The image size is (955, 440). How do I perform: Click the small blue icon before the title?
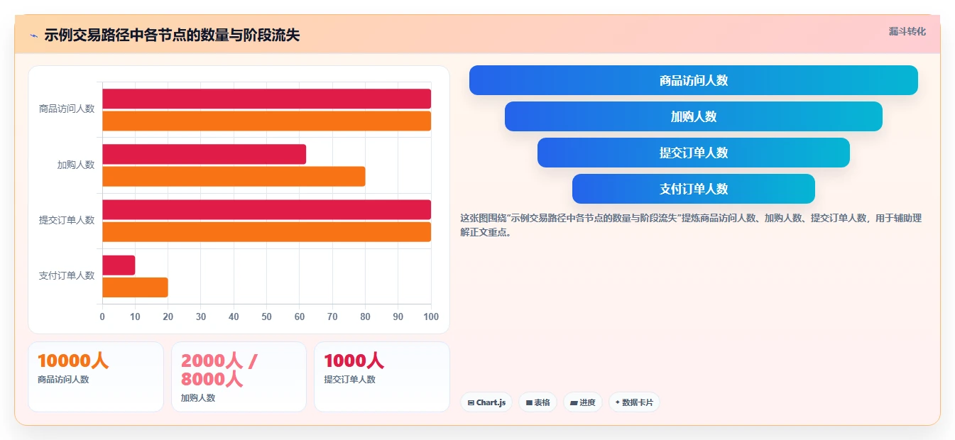[33, 35]
